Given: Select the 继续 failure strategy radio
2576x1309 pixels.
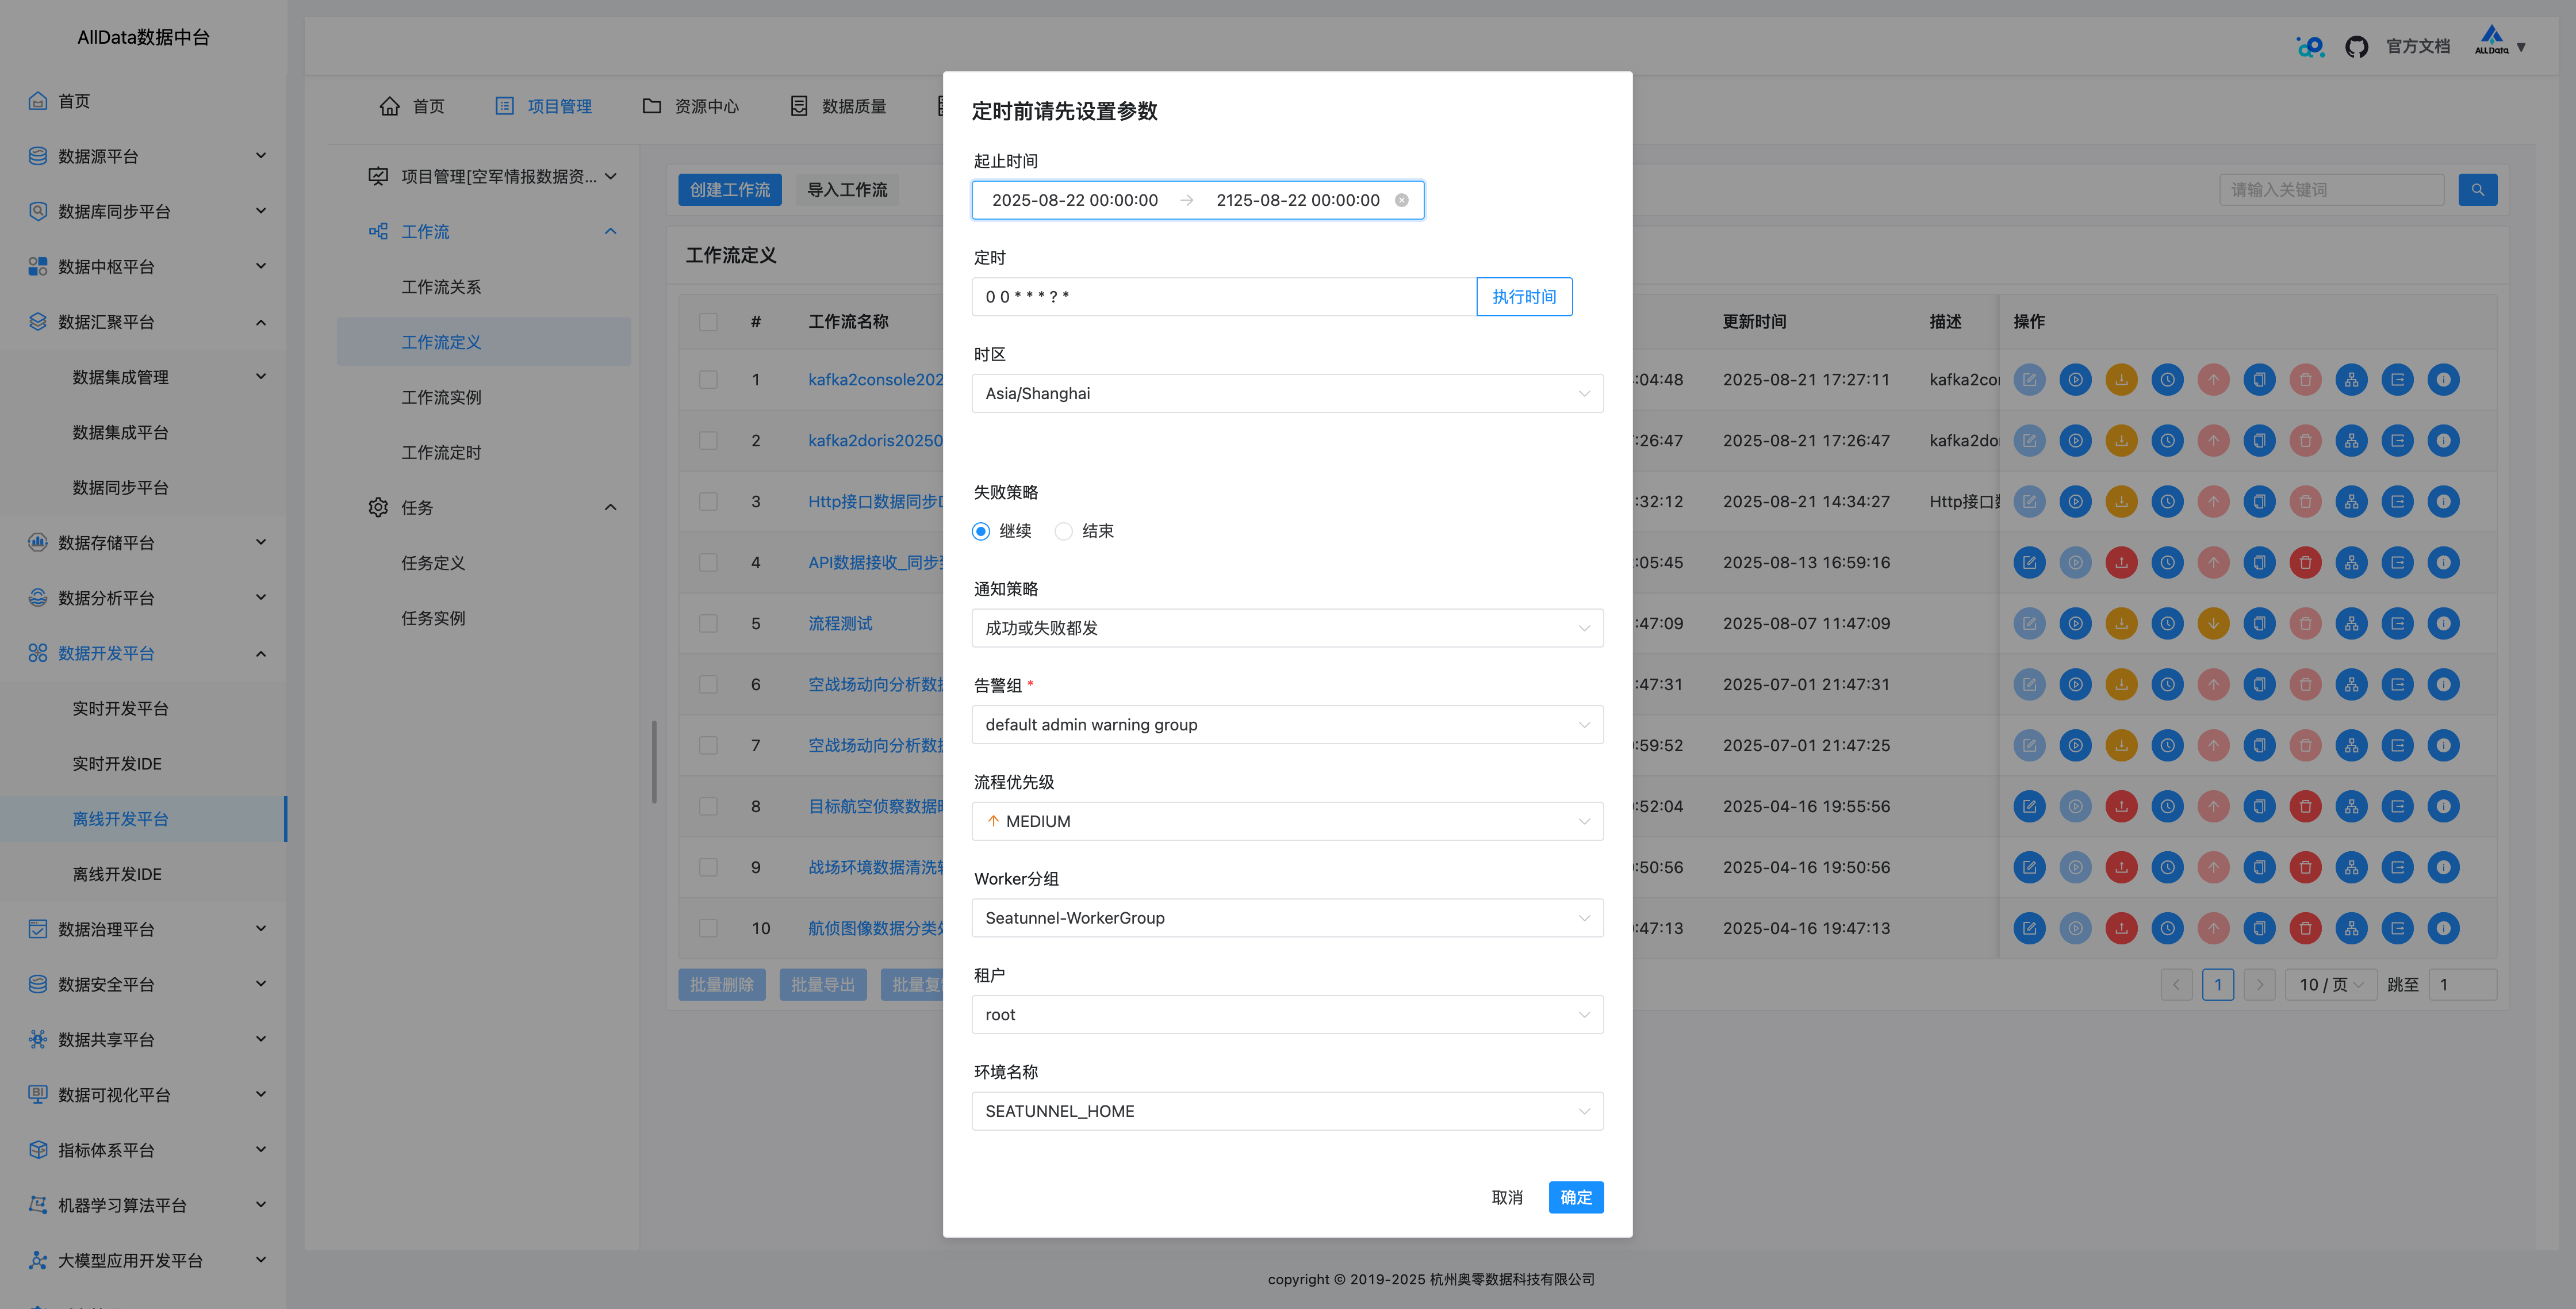Looking at the screenshot, I should coord(981,531).
